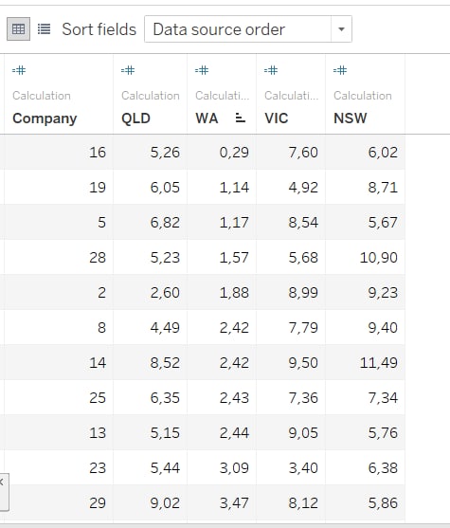Click the data type icon above WA
Viewport: 450px width, 528px height.
pos(202,70)
